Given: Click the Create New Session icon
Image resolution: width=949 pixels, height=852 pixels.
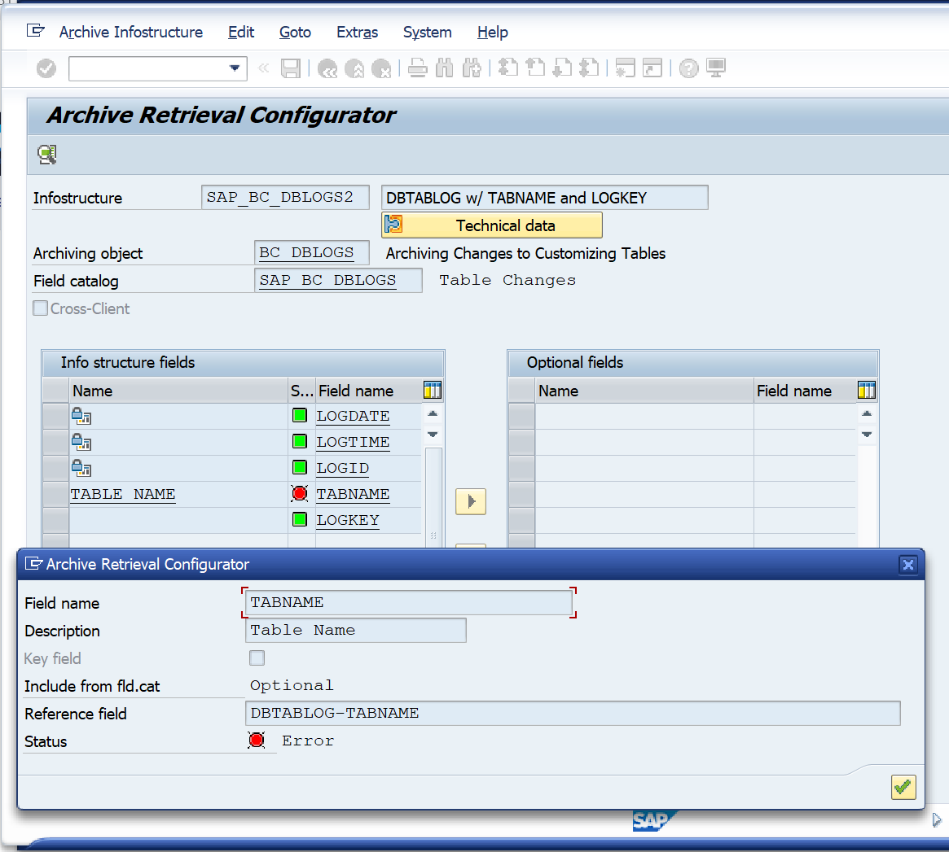Looking at the screenshot, I should pos(626,68).
